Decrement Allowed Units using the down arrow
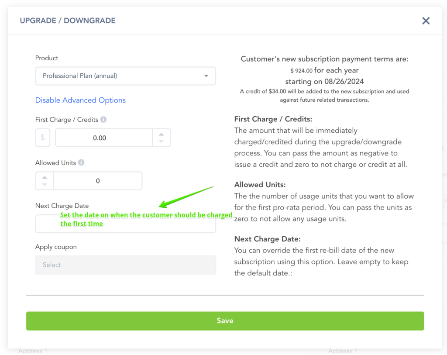Viewport: 447px width, 355px height. tap(45, 185)
